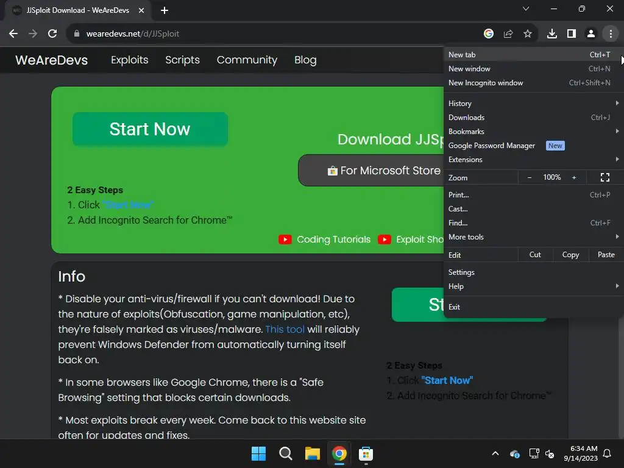View site info via padlock icon
The image size is (624, 468).
coord(77,34)
